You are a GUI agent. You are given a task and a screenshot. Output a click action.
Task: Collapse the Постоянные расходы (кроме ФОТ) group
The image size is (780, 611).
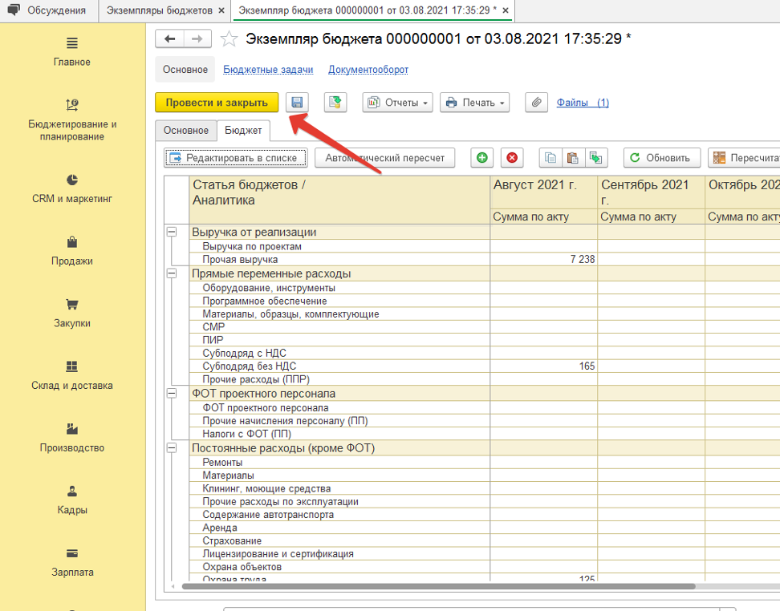[x=172, y=448]
